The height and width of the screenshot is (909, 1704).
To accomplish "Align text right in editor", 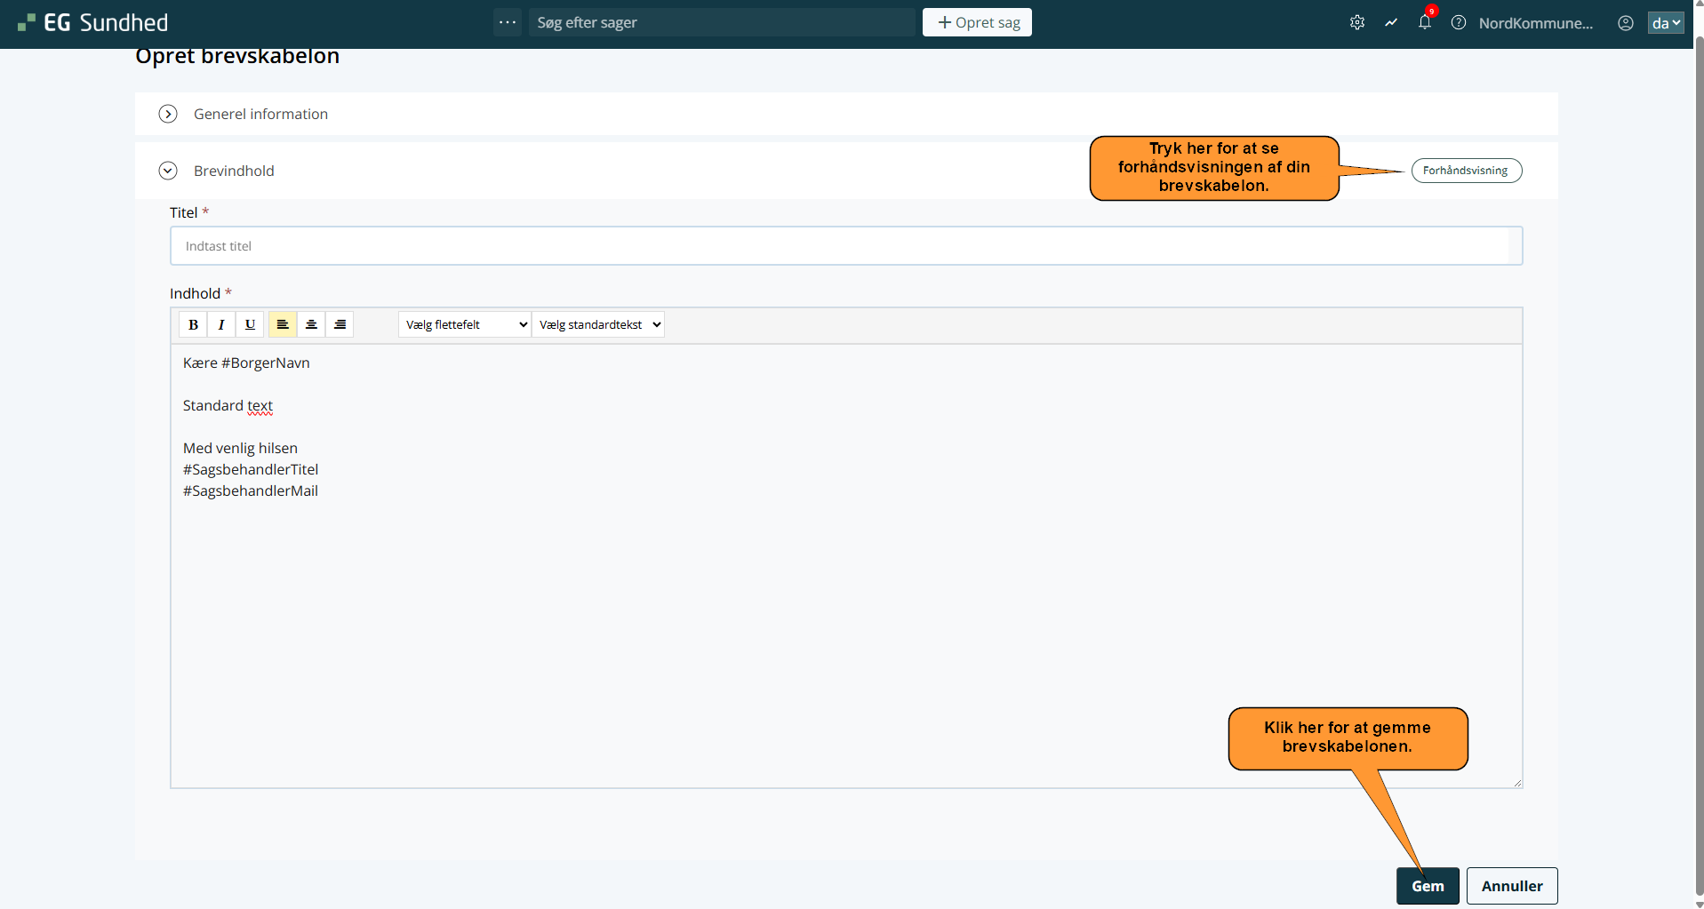I will point(340,324).
